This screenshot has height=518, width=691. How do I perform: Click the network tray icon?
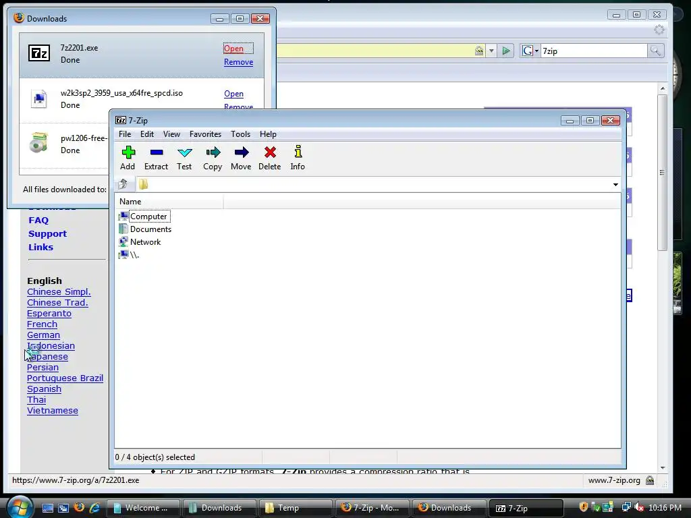point(626,507)
